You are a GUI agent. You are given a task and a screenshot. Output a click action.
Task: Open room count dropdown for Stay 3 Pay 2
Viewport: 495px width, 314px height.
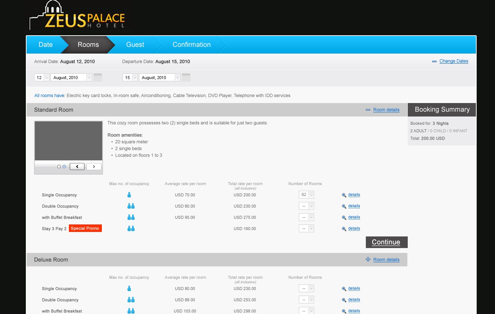[x=306, y=229]
